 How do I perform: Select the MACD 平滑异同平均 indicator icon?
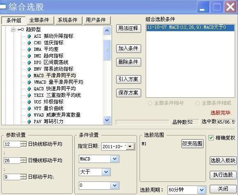[29, 76]
